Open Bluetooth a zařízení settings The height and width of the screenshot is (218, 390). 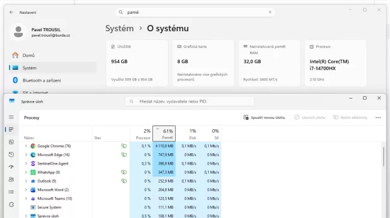click(52, 80)
